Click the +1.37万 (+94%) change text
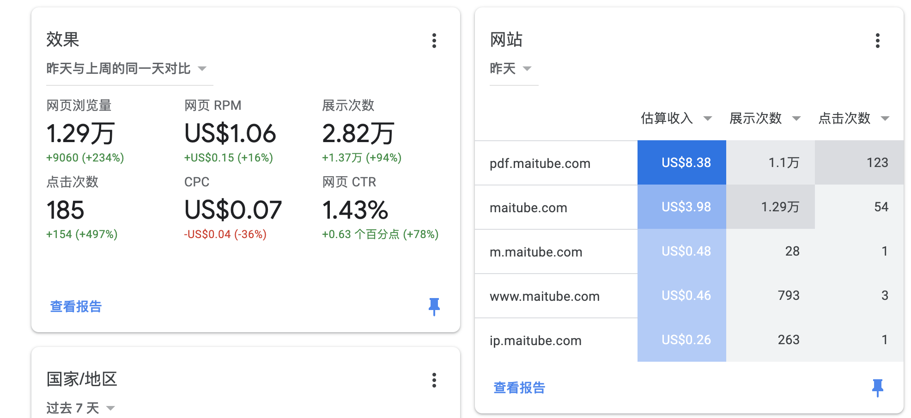The height and width of the screenshot is (418, 911). coord(362,158)
